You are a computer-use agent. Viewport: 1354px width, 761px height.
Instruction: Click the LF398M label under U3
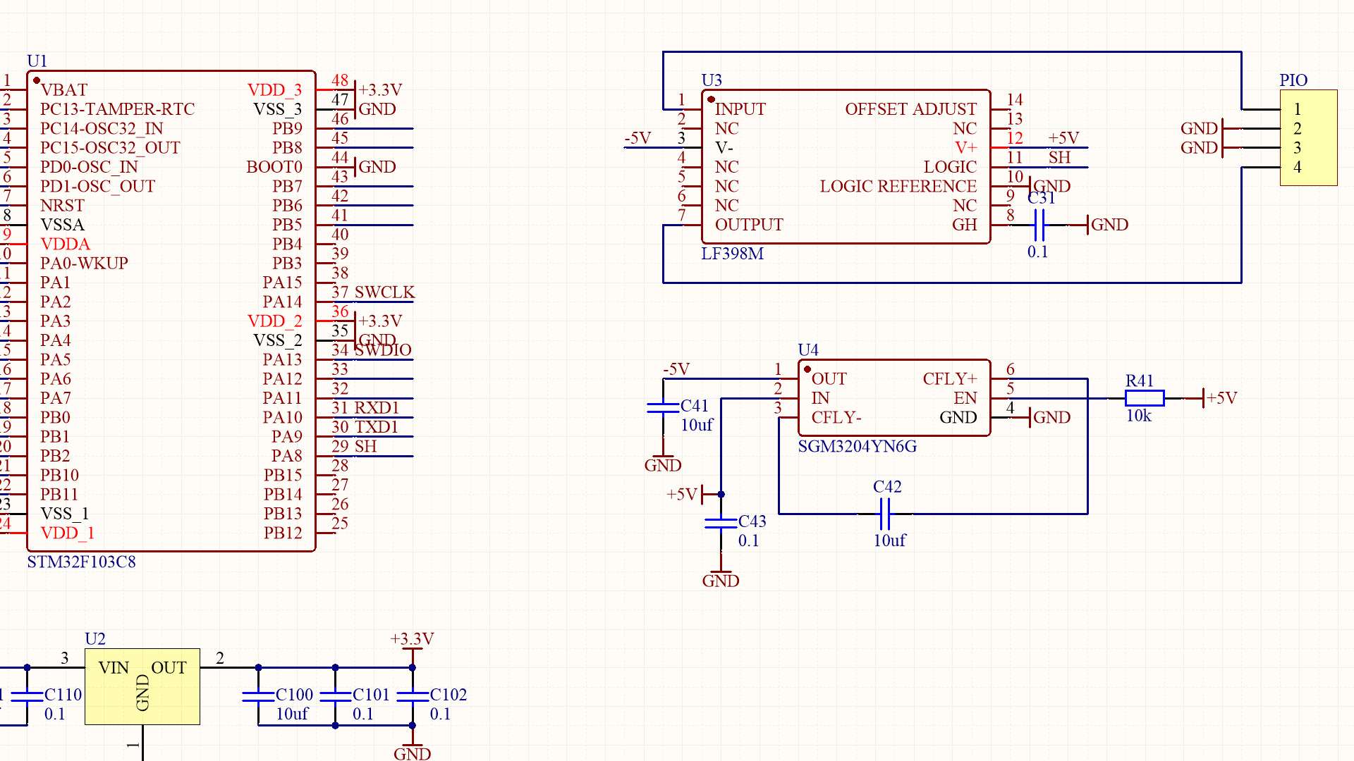click(732, 254)
